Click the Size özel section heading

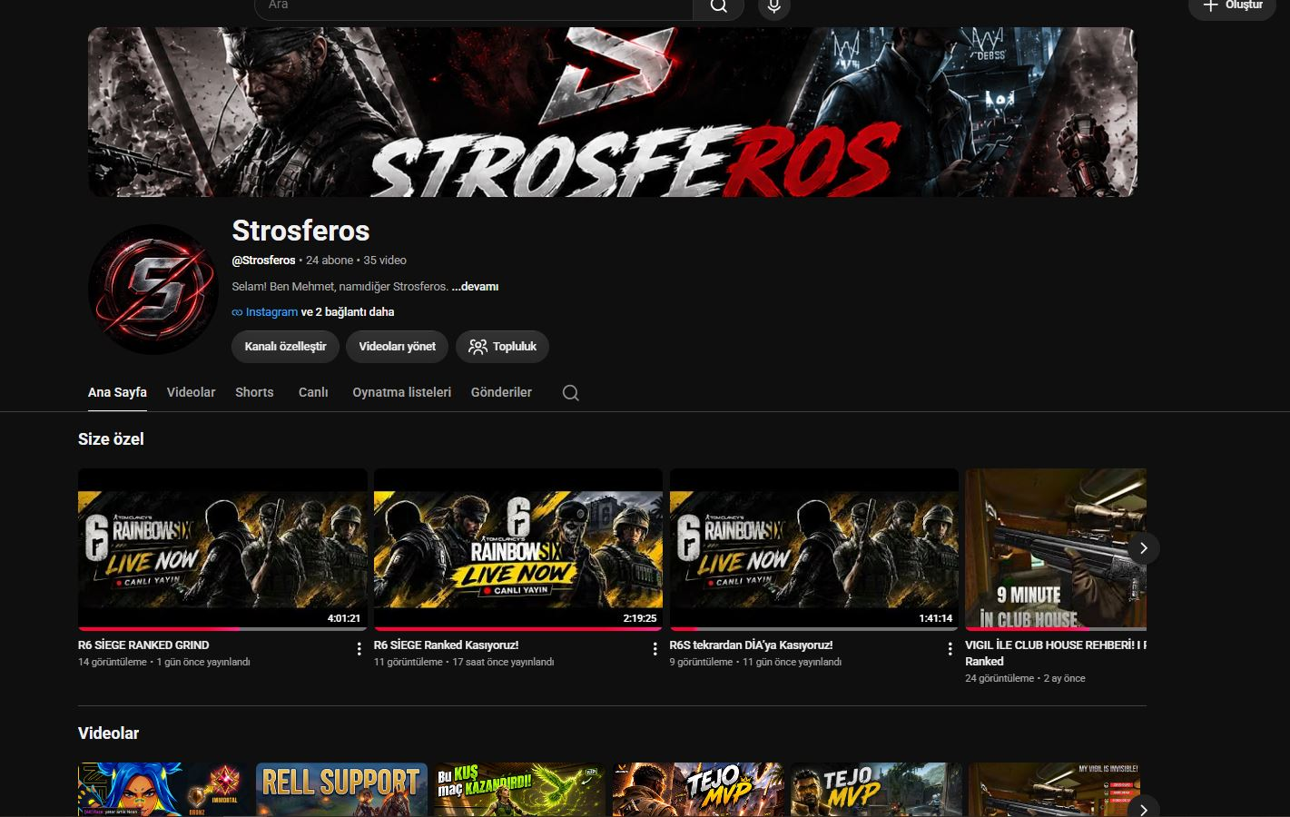pos(111,439)
